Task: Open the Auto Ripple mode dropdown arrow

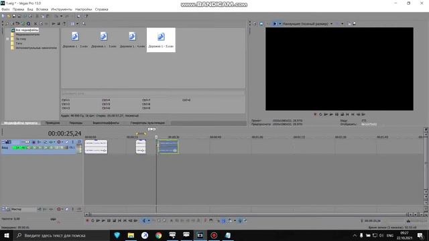Action: pyautogui.click(x=235, y=220)
